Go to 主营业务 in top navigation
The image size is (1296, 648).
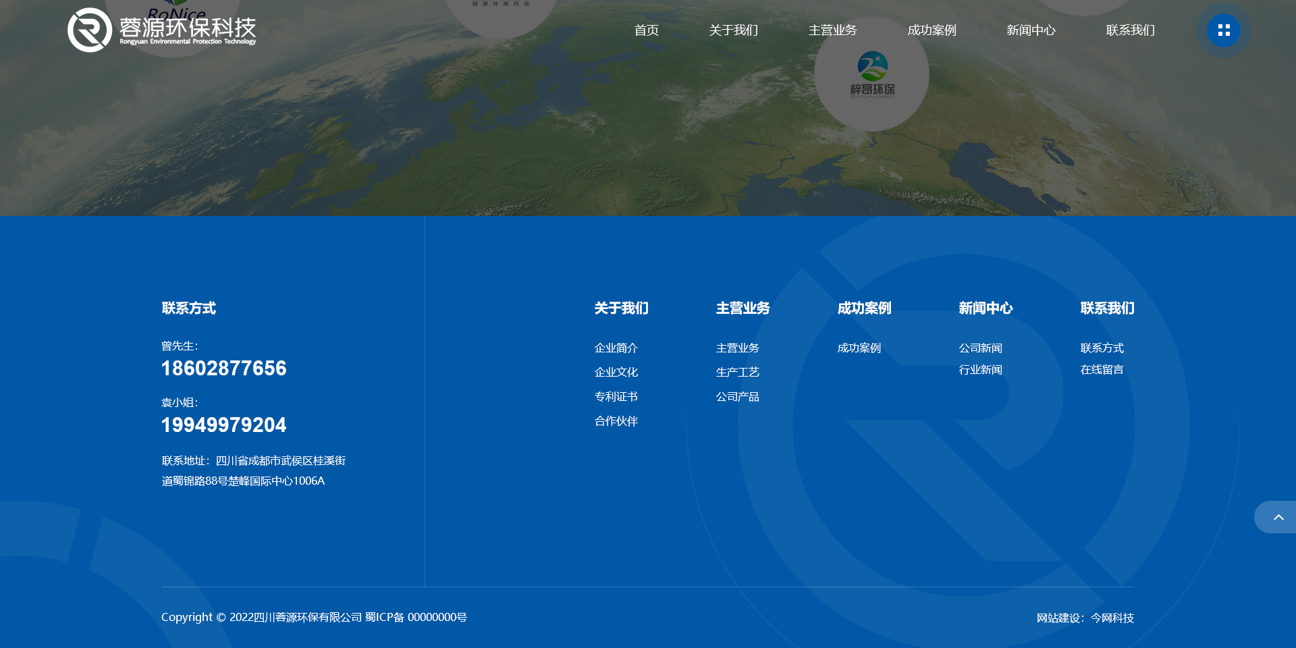(x=832, y=30)
